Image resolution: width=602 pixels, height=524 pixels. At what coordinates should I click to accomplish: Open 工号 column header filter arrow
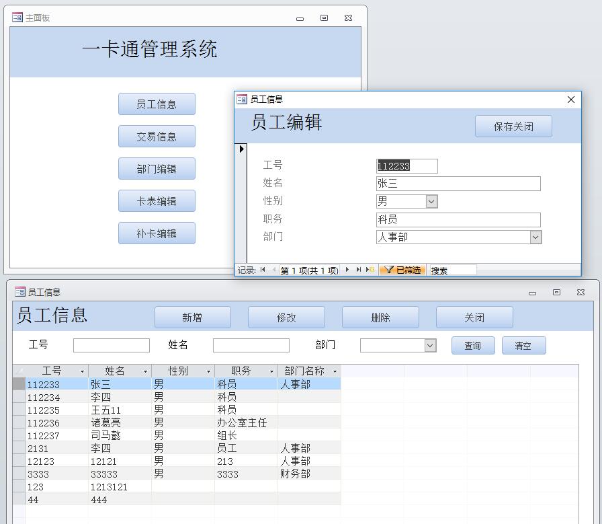click(x=82, y=371)
